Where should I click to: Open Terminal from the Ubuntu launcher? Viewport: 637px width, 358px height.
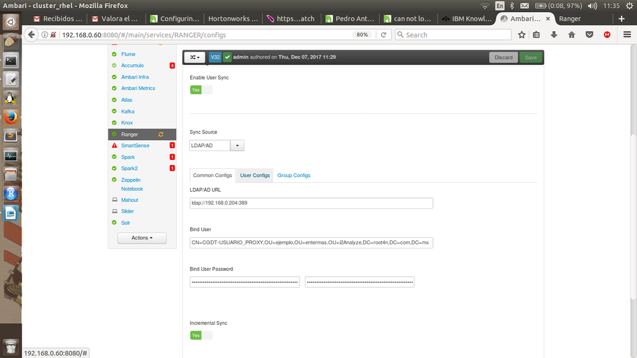tap(11, 61)
